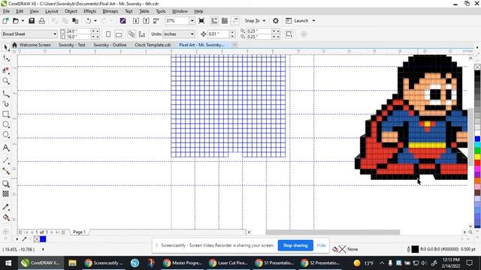Select the Parallel Dimension tool
The image size is (481, 270).
pos(6,160)
